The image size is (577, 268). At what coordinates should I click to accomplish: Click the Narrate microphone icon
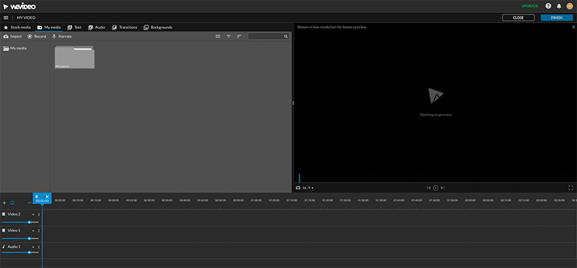[x=54, y=37]
